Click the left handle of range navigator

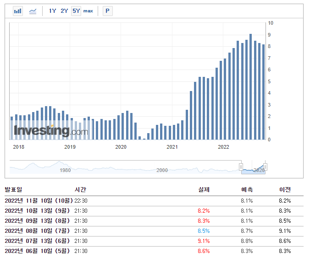[240, 167]
